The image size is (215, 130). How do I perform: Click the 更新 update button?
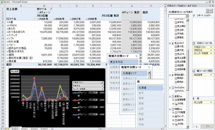tap(208, 127)
